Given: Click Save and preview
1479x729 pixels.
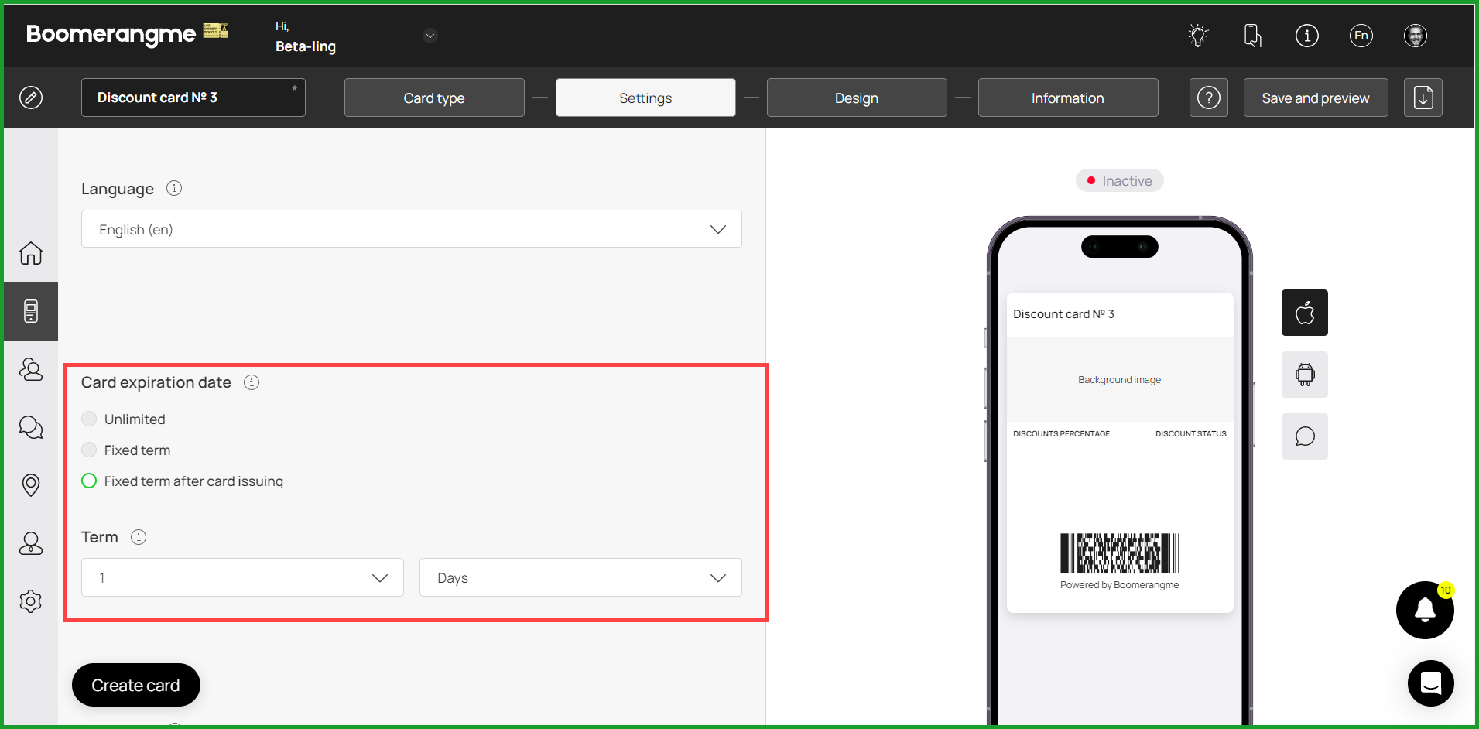Looking at the screenshot, I should [x=1315, y=98].
